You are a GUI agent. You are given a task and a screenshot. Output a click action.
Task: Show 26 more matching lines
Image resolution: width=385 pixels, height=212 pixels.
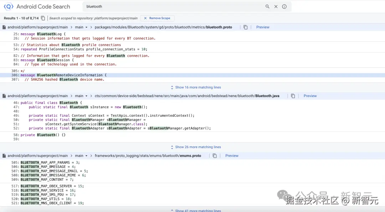(x=196, y=147)
